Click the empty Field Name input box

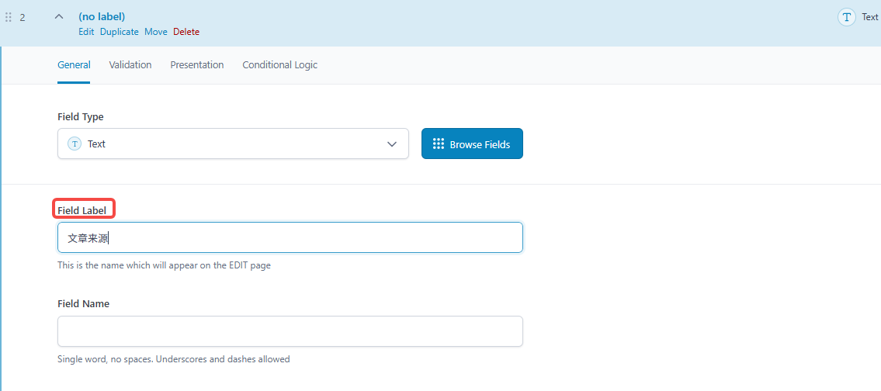coord(290,331)
